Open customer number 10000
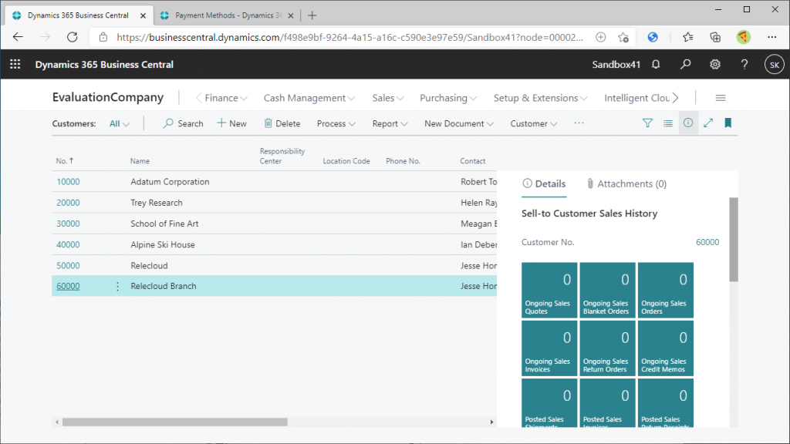Viewport: 790px width, 444px height. point(68,182)
